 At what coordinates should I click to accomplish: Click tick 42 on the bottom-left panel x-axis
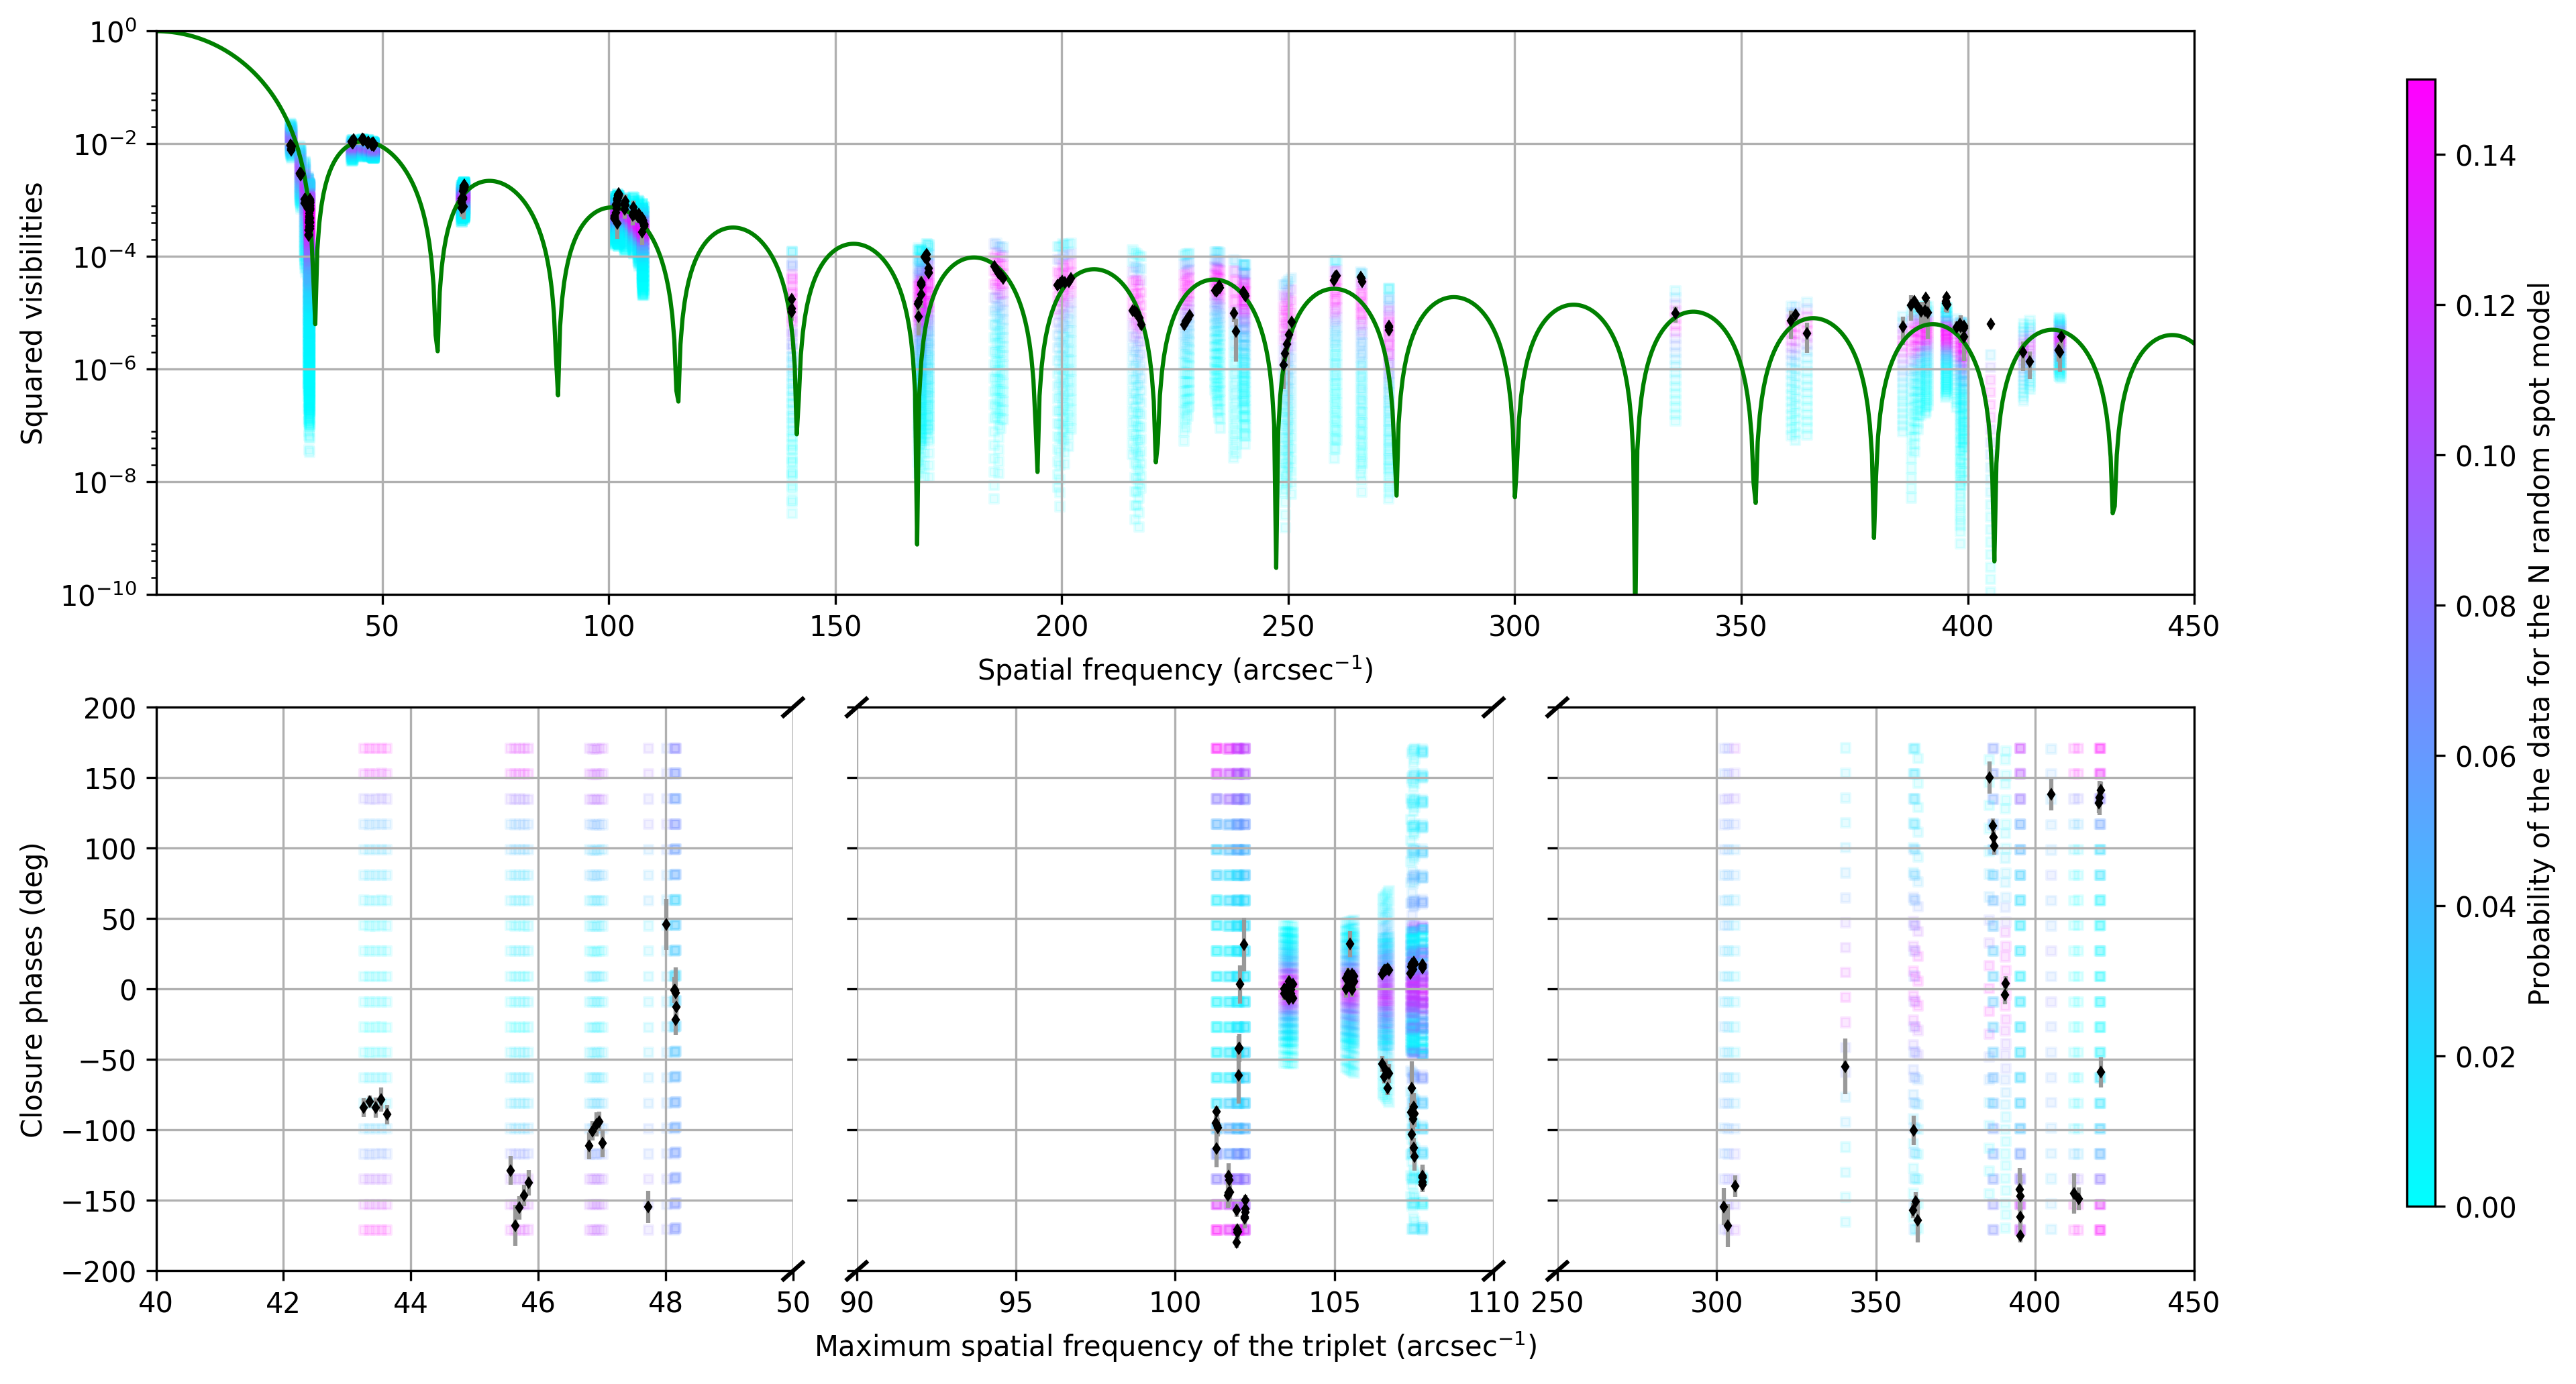[283, 1303]
